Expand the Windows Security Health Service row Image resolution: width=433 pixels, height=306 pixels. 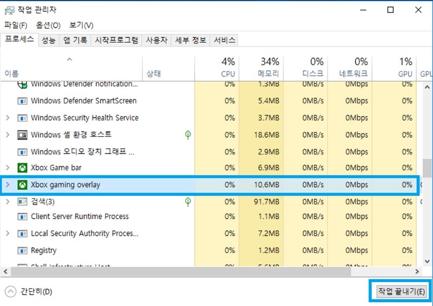click(8, 118)
